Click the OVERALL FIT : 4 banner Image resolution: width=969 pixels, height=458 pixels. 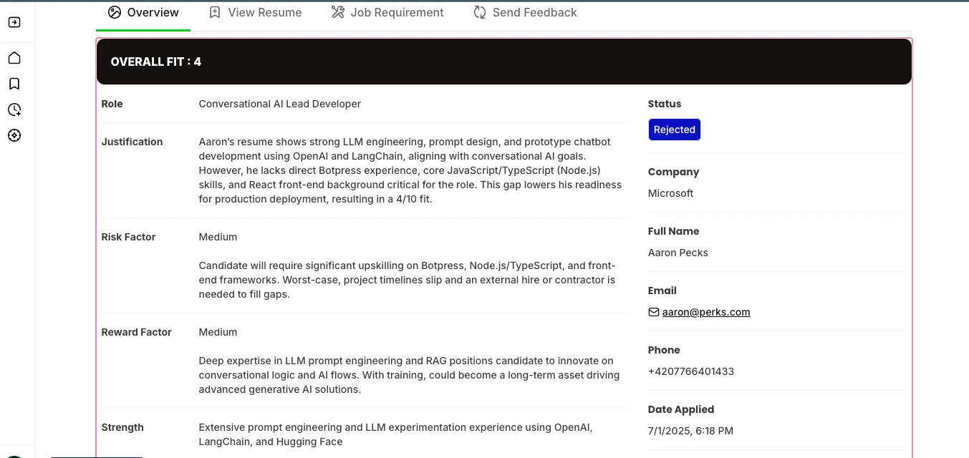[x=503, y=62]
